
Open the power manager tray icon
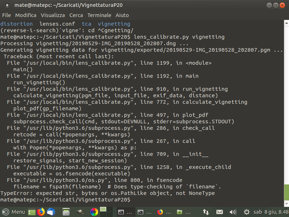(247, 212)
